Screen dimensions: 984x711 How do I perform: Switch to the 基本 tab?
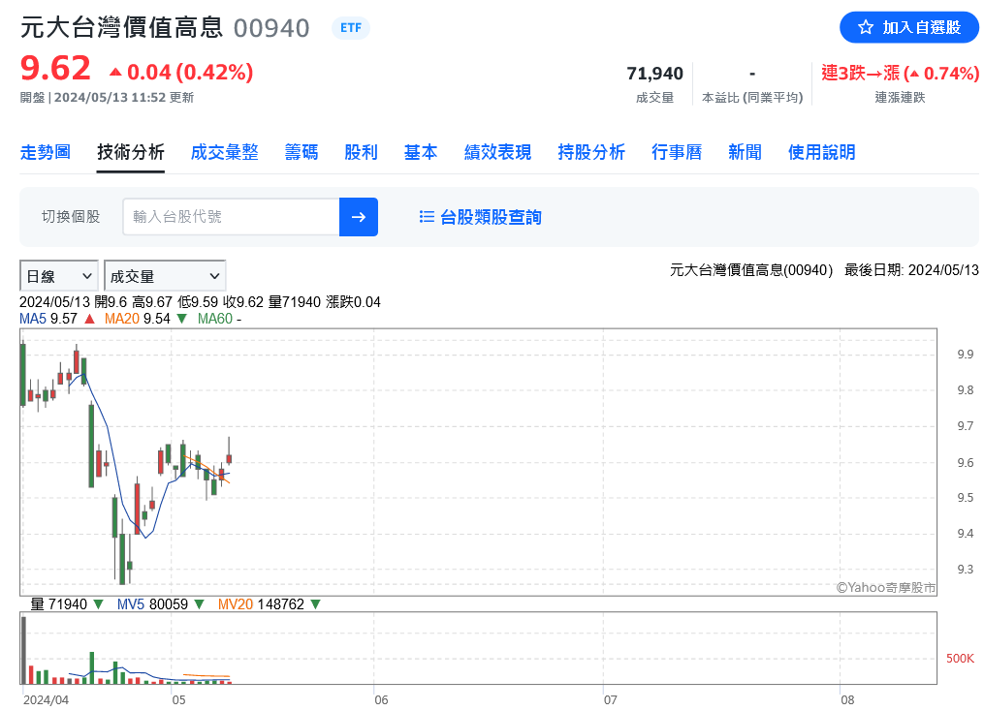click(421, 152)
